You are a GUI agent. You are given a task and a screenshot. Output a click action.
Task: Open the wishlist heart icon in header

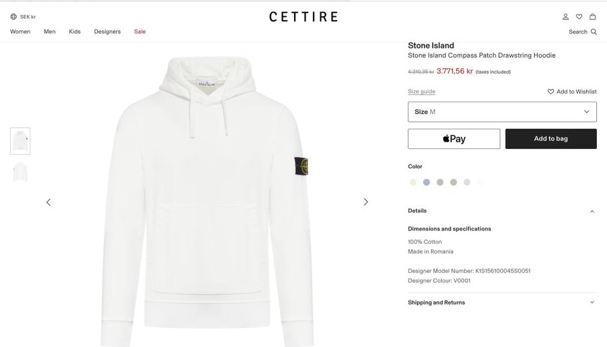(x=579, y=17)
